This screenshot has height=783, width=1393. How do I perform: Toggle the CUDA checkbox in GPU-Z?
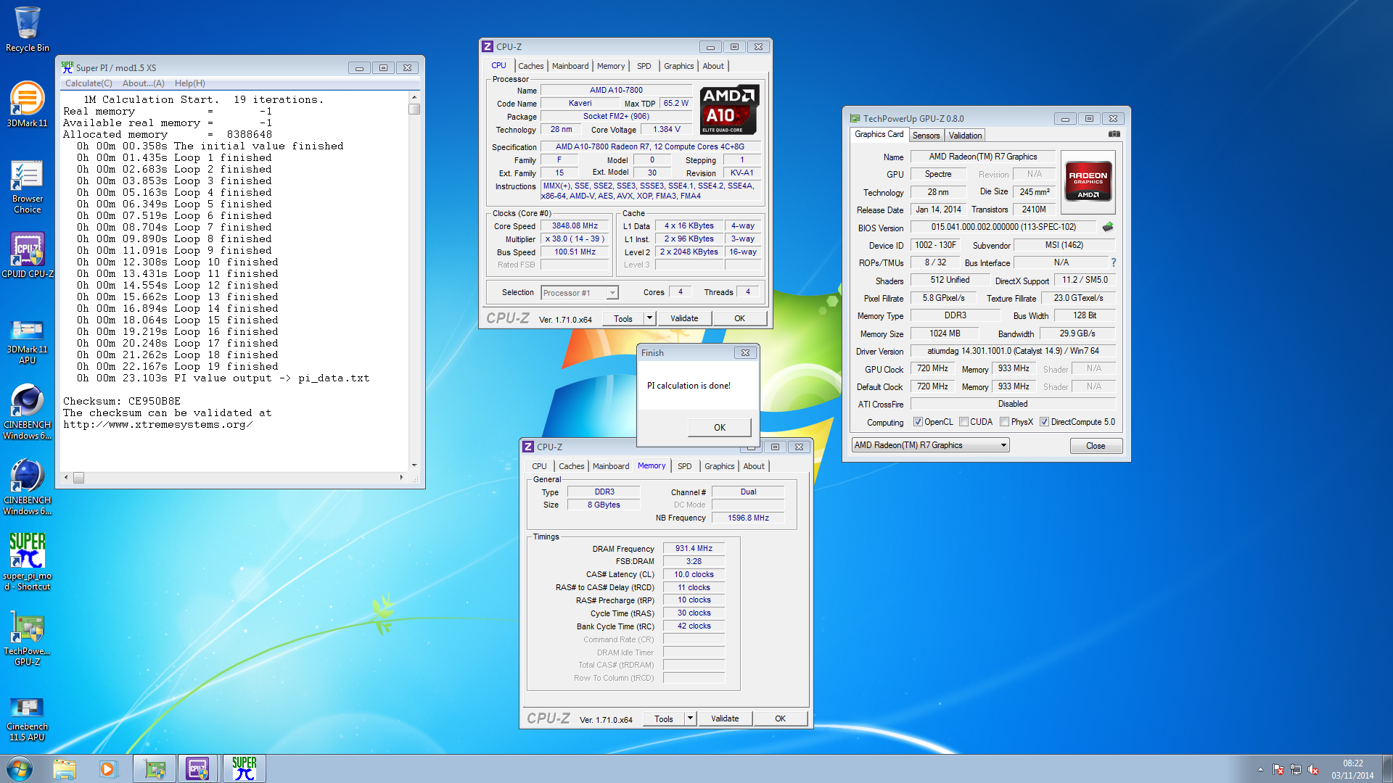[963, 422]
